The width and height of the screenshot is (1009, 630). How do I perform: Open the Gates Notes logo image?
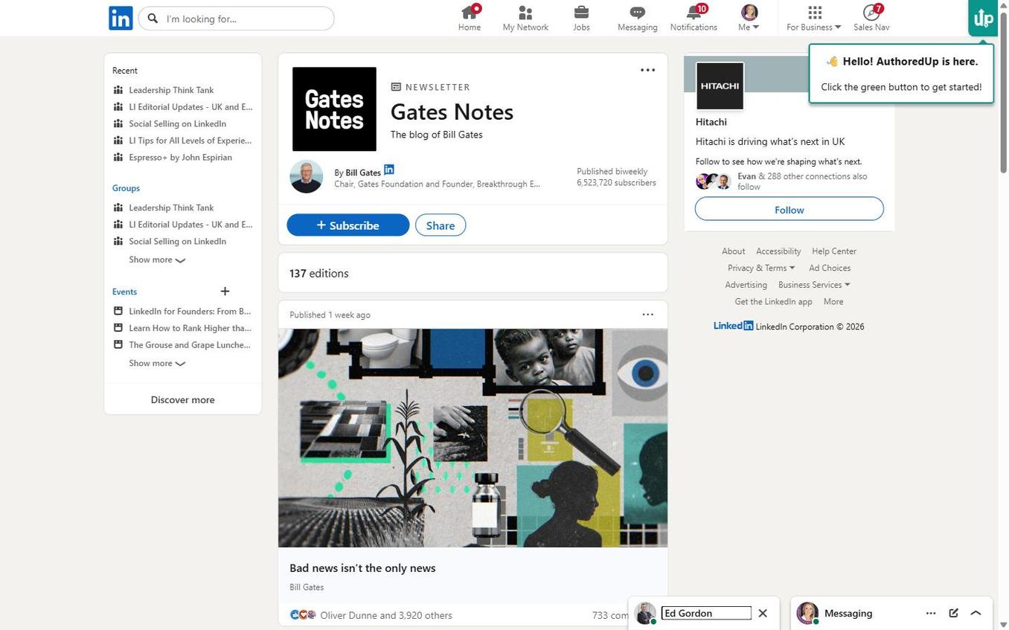334,109
